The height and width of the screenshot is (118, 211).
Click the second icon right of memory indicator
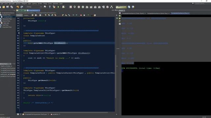[x=133, y=7]
